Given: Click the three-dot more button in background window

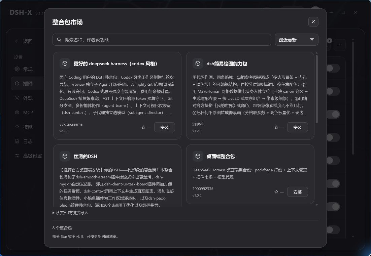Looking at the screenshot, I should [x=340, y=45].
